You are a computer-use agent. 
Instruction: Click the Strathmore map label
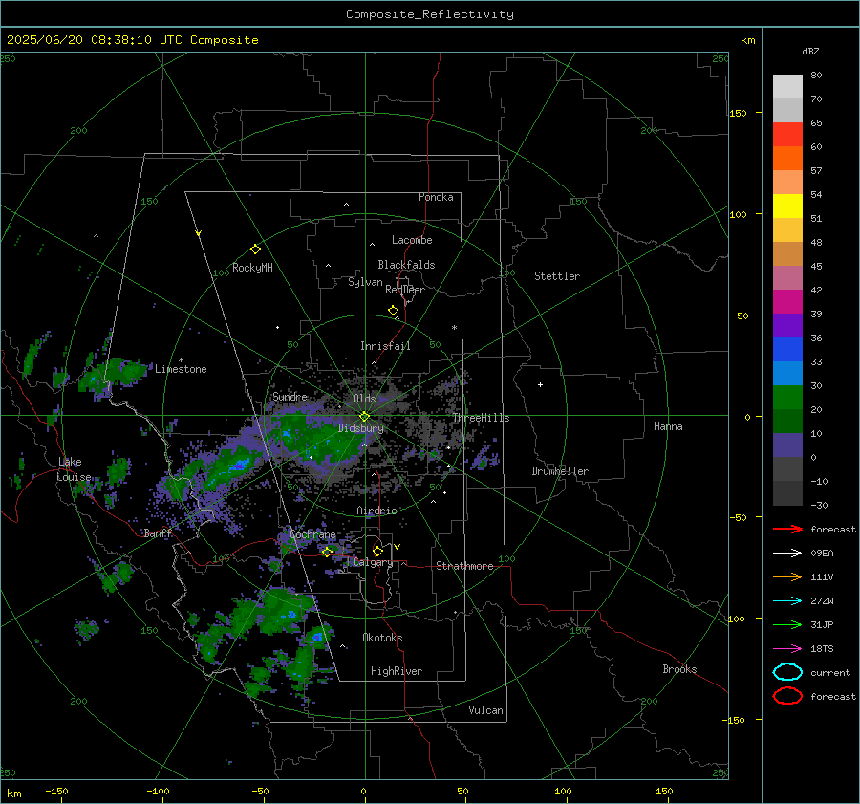pos(464,566)
